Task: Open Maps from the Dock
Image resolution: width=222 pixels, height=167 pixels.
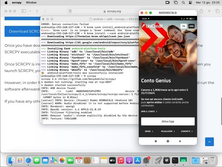Action: click(53, 160)
